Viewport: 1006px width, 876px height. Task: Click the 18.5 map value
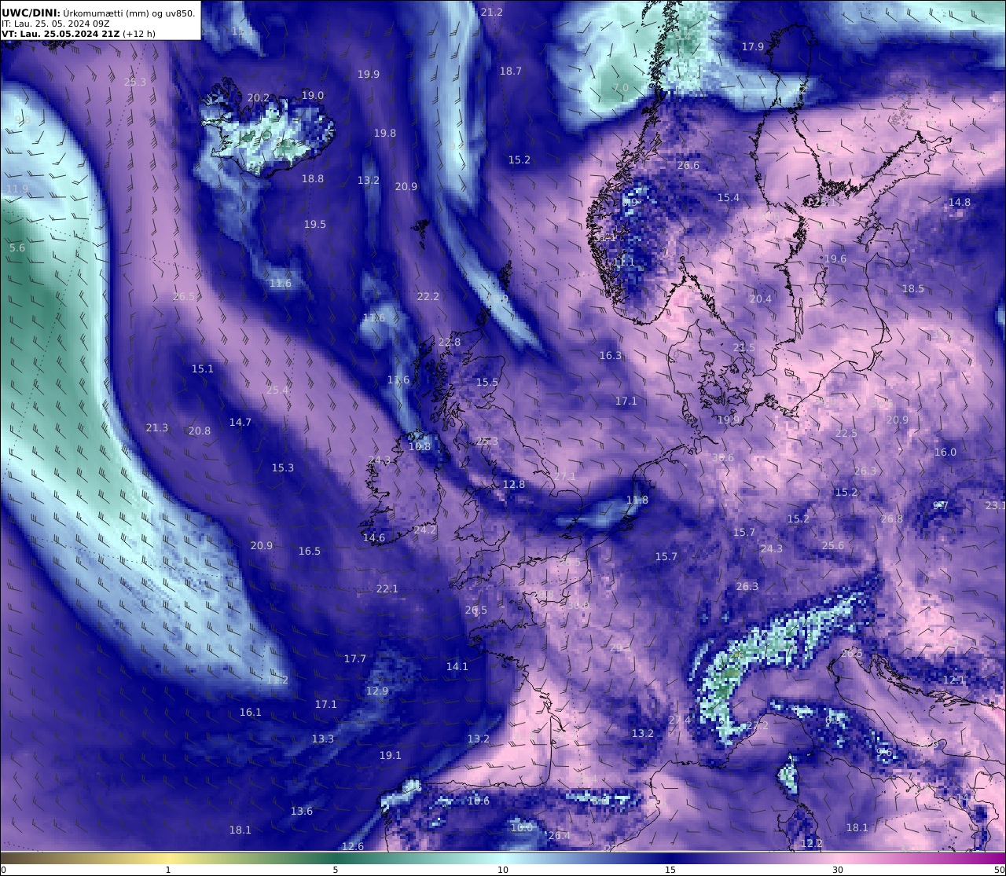point(913,288)
